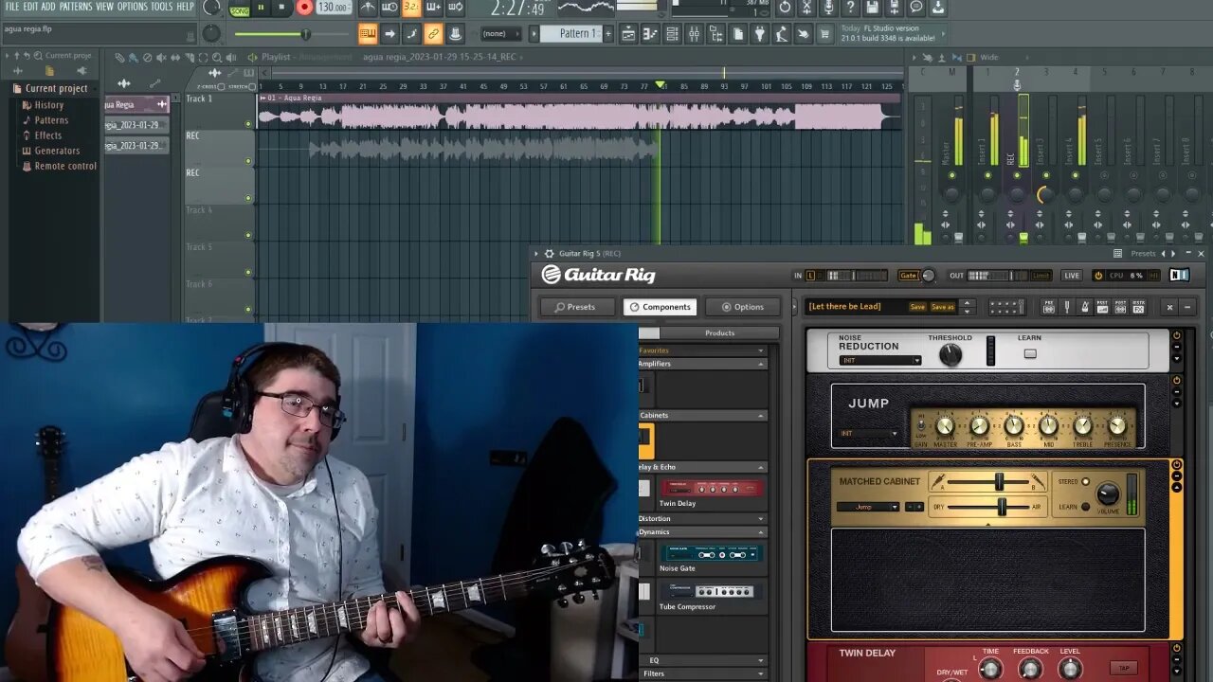Open the Guitar Rig 5 plugin gear menu
The width and height of the screenshot is (1213, 682).
549,254
